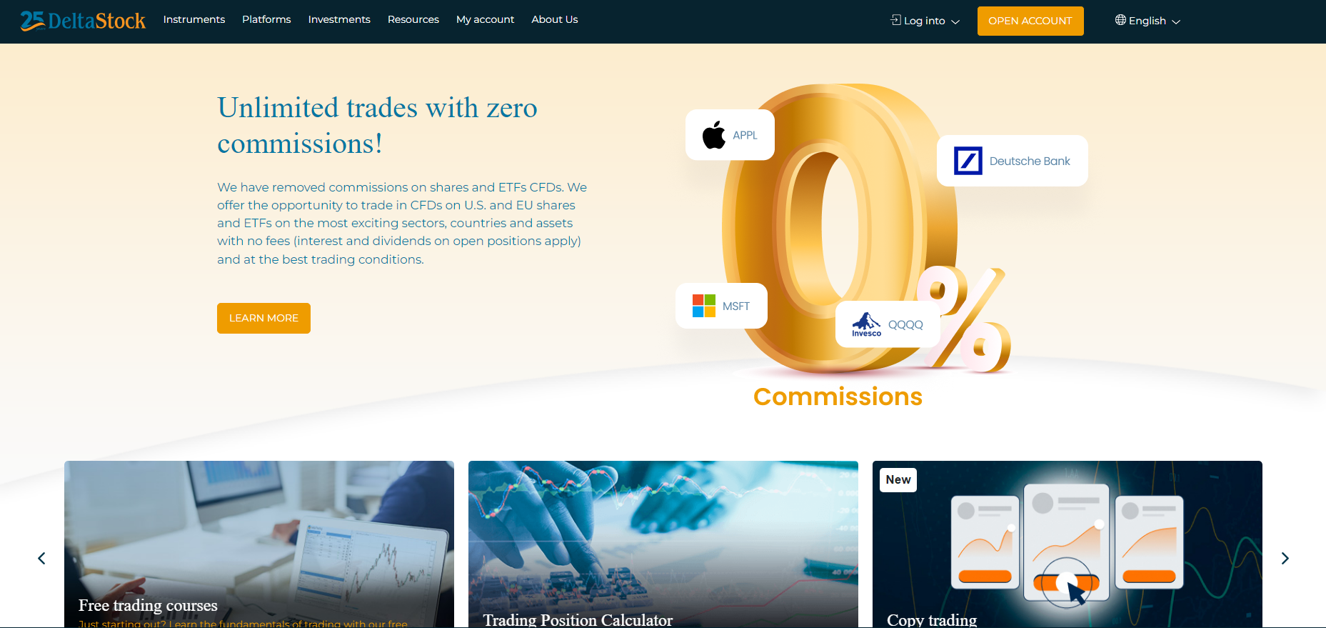Viewport: 1326px width, 628px height.
Task: Expand the English language dropdown
Action: 1148,21
